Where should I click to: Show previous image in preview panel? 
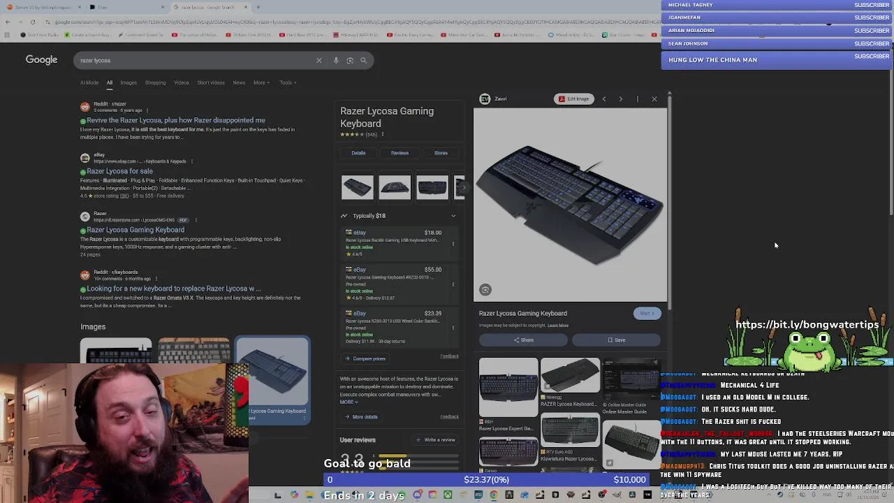[x=604, y=99]
